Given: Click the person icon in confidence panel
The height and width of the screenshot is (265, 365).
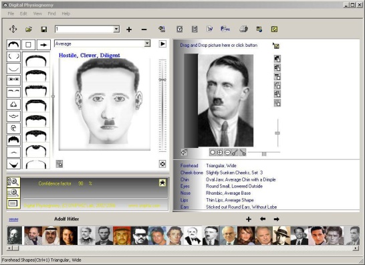Looking at the screenshot, I should pyautogui.click(x=162, y=183).
